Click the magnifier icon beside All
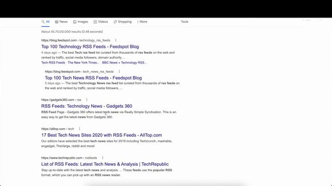332x186 pixels. pos(43,22)
